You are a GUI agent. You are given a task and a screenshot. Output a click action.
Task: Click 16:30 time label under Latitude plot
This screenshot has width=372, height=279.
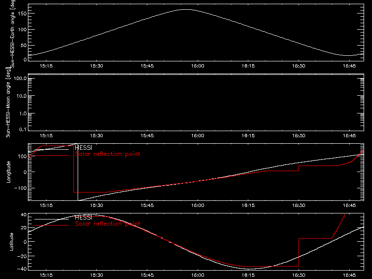click(299, 275)
